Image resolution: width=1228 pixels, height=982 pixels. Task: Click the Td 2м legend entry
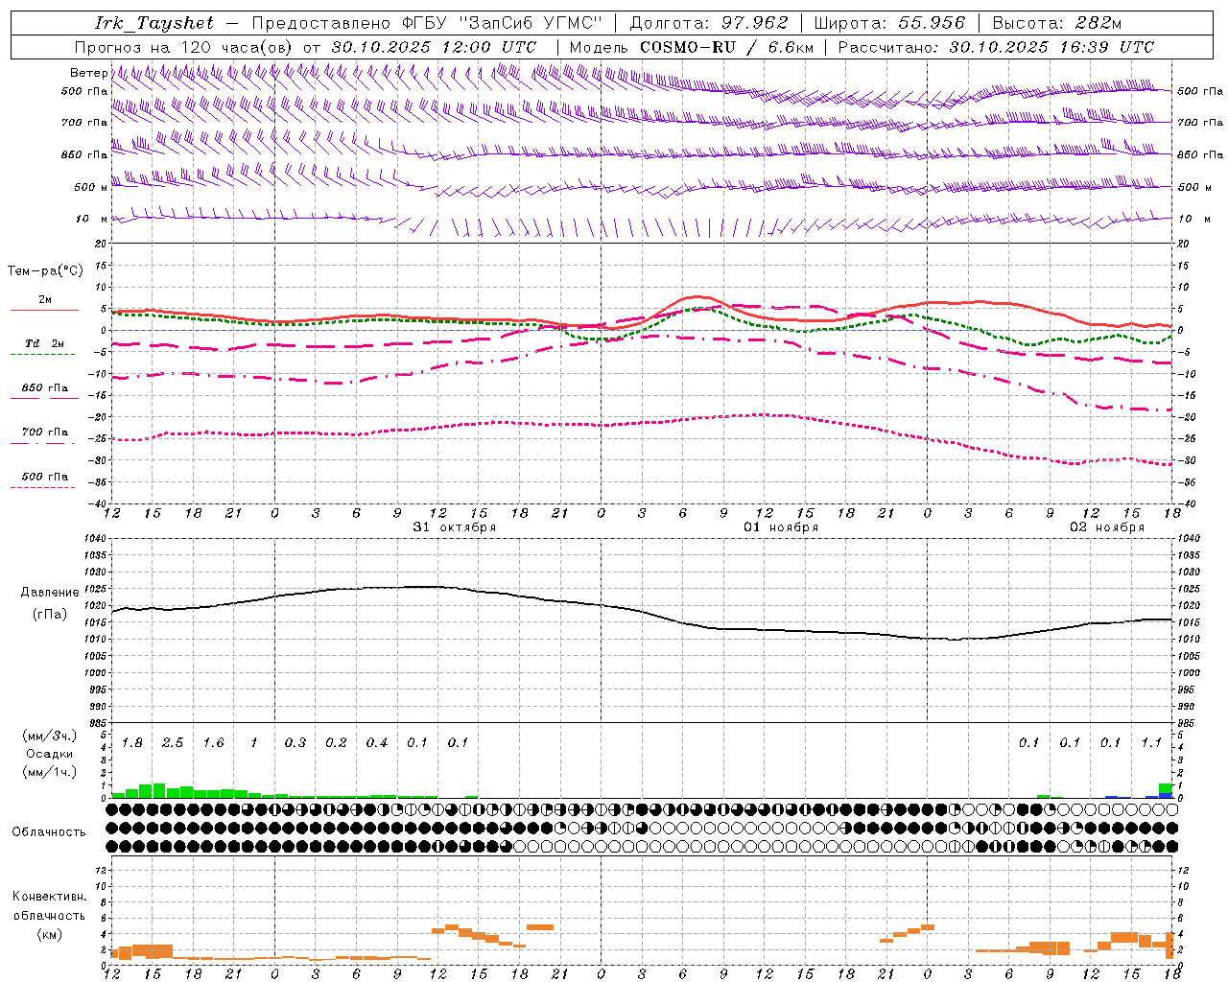(x=45, y=343)
